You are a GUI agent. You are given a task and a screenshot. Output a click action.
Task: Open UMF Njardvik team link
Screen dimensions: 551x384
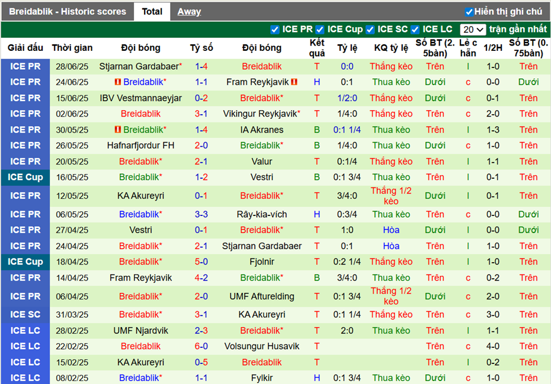[140, 330]
